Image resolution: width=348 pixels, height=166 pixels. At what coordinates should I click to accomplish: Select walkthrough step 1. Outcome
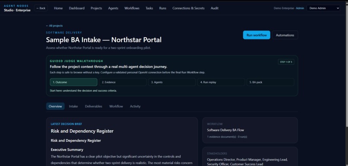pyautogui.click(x=73, y=82)
